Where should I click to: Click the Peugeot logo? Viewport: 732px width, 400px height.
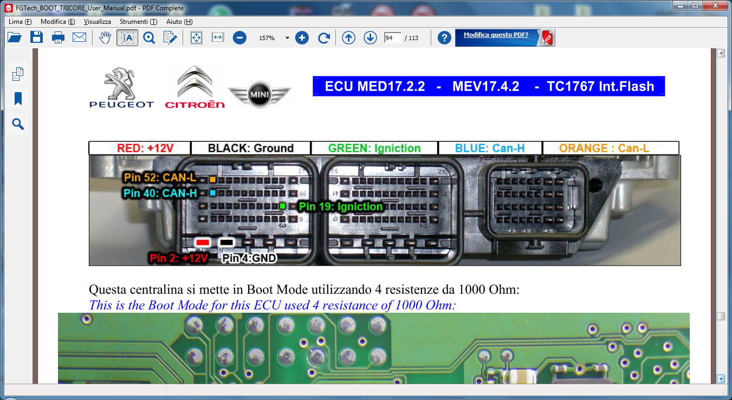[x=121, y=88]
